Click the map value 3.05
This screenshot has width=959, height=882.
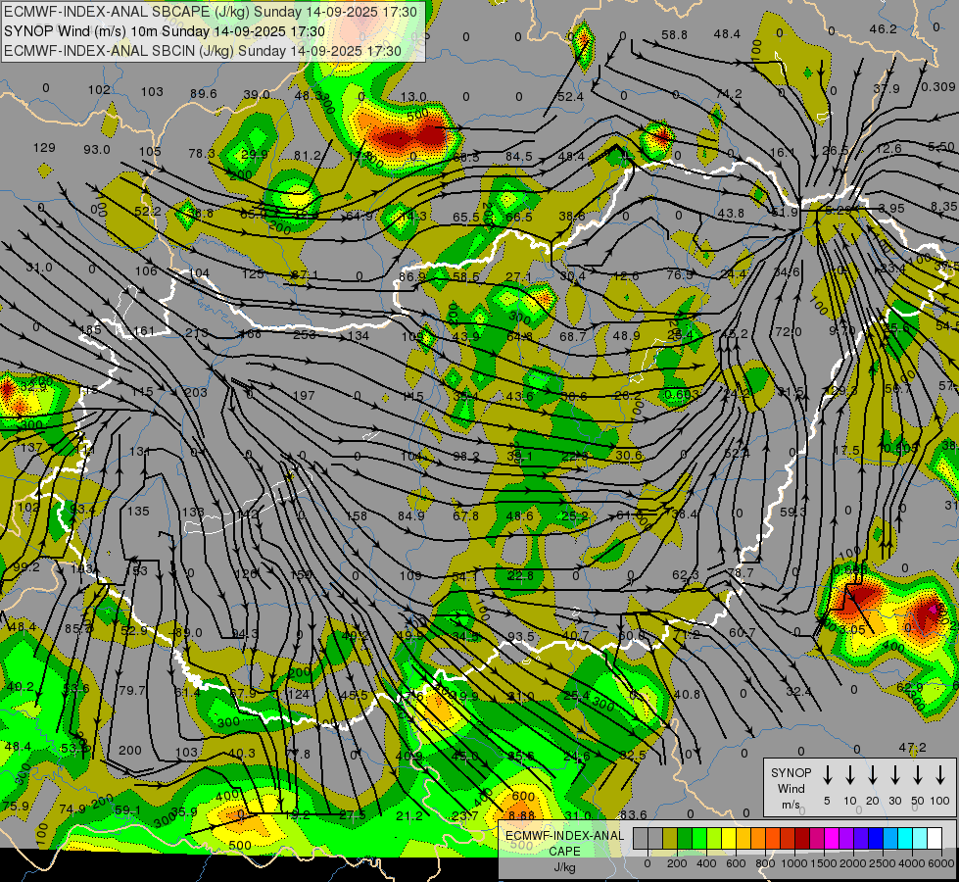(x=852, y=629)
